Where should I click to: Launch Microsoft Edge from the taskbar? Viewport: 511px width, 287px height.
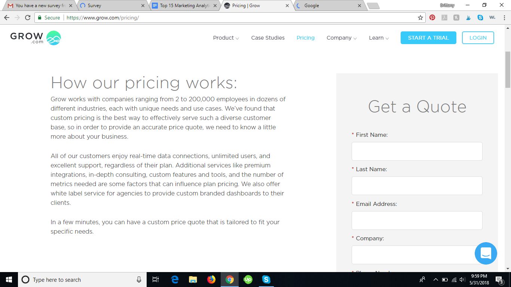point(175,280)
